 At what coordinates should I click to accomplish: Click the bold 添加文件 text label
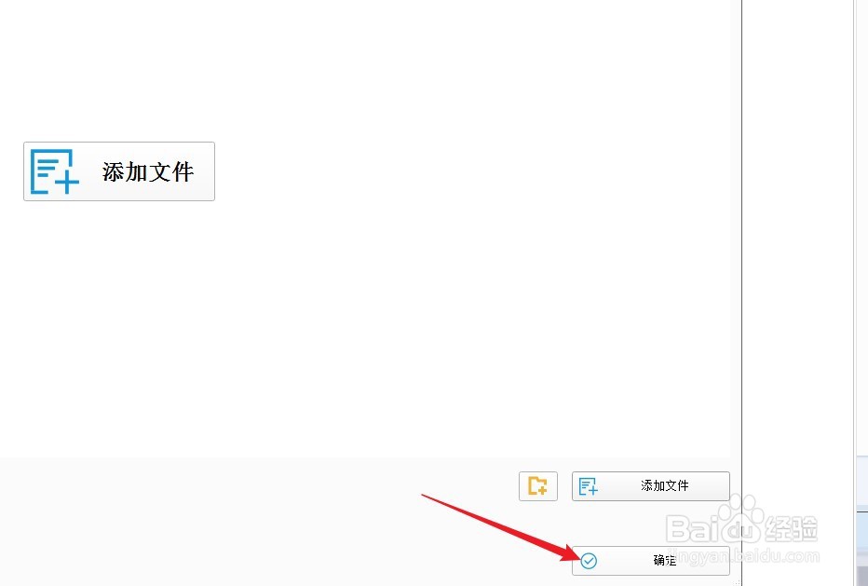coord(148,171)
